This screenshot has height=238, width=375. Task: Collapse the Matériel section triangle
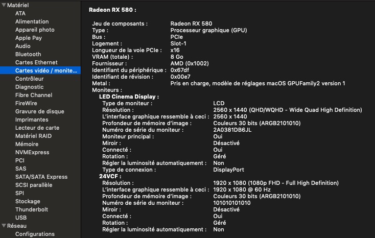4,5
